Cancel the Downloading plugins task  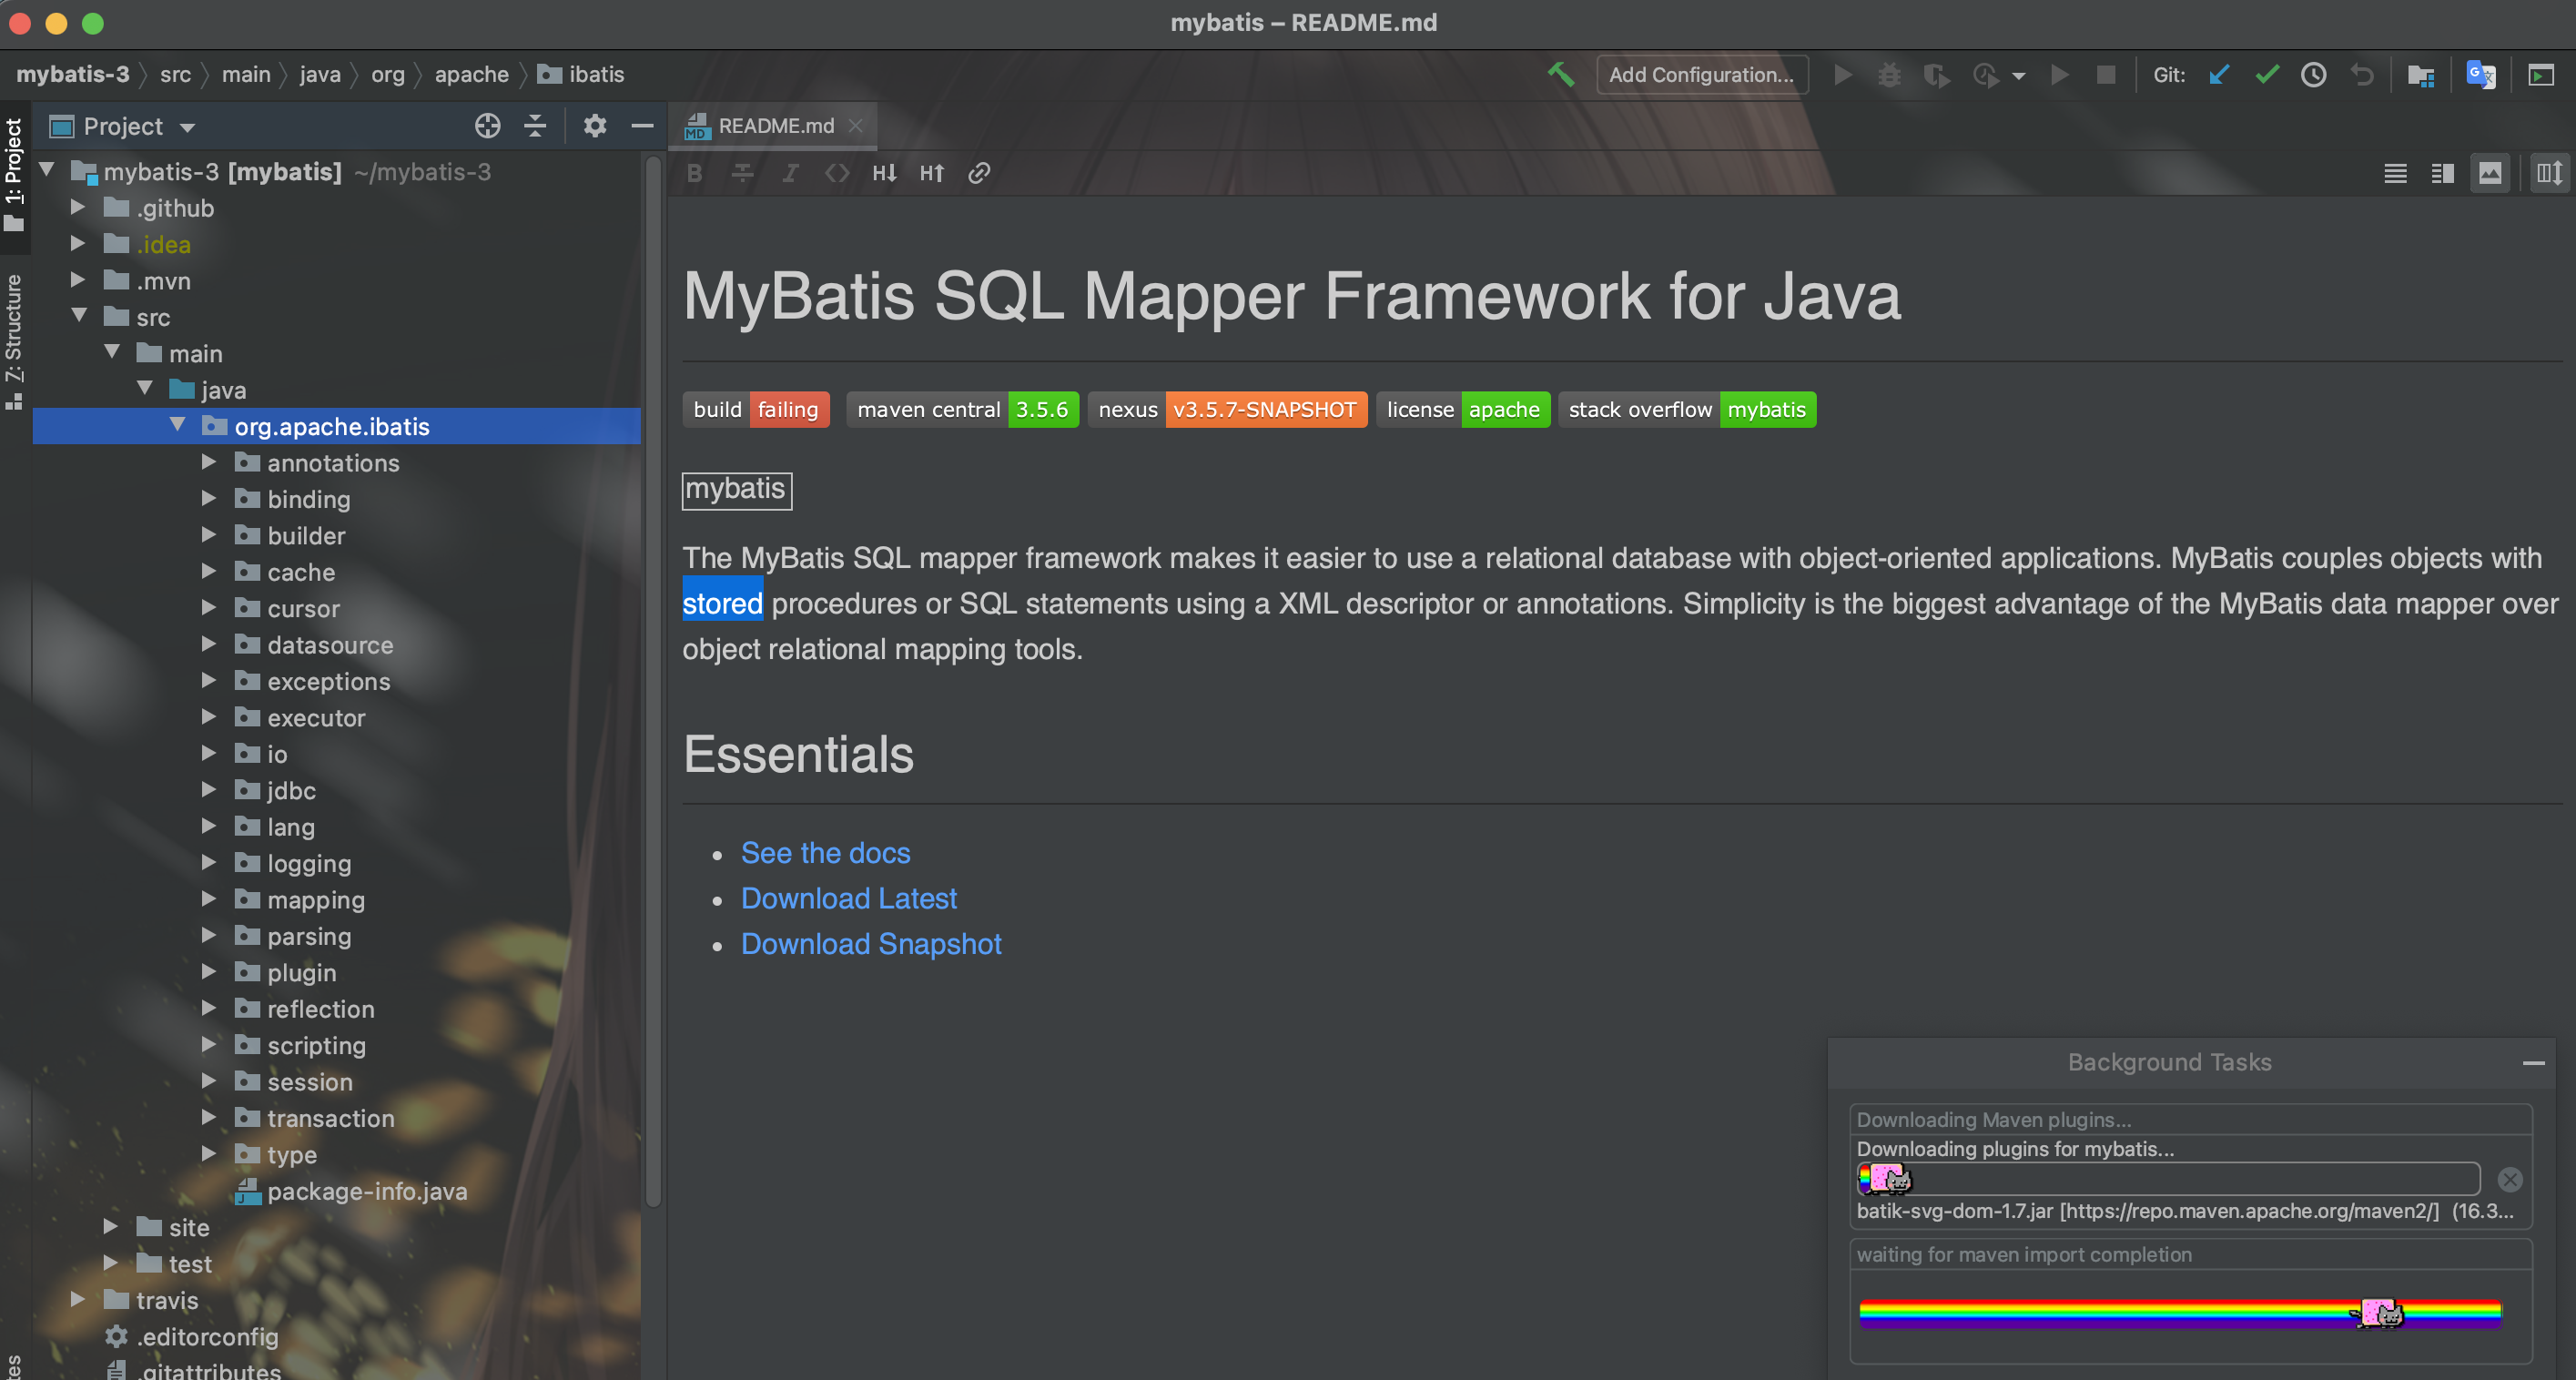point(2509,1180)
